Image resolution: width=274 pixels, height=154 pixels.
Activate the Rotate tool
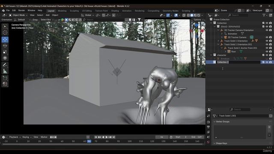point(5,46)
